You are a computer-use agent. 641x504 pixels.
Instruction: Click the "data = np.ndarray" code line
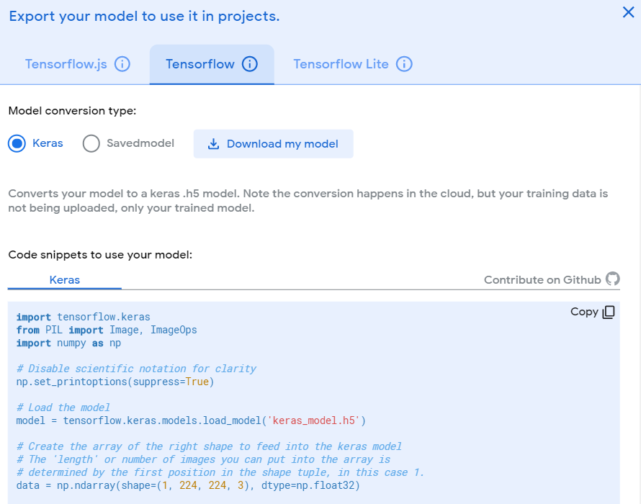click(188, 485)
